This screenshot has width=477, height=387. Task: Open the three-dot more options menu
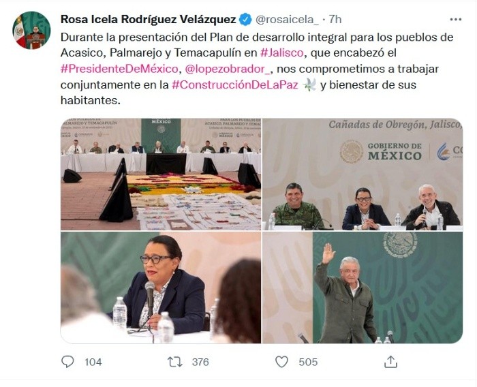coord(455,20)
